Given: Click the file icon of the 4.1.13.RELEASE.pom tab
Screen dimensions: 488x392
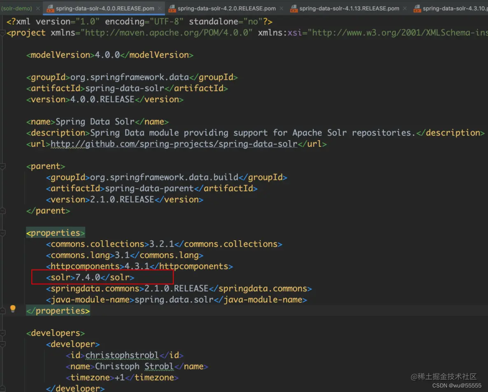Looking at the screenshot, I should (x=293, y=9).
